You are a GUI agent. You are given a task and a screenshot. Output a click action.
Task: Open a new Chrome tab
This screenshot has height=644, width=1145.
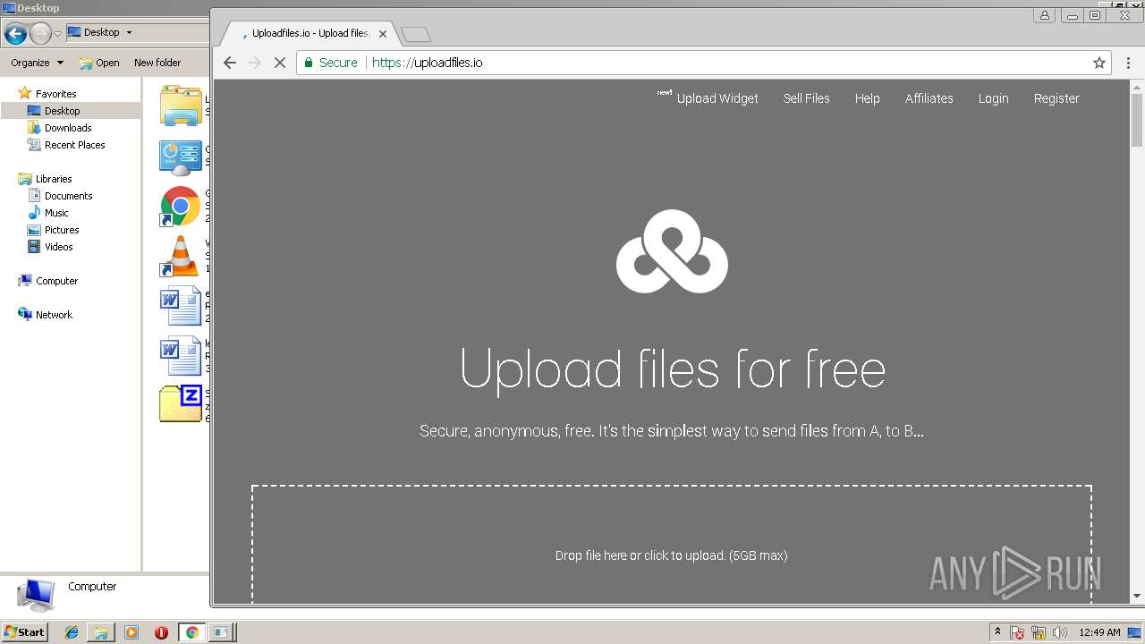pos(416,34)
